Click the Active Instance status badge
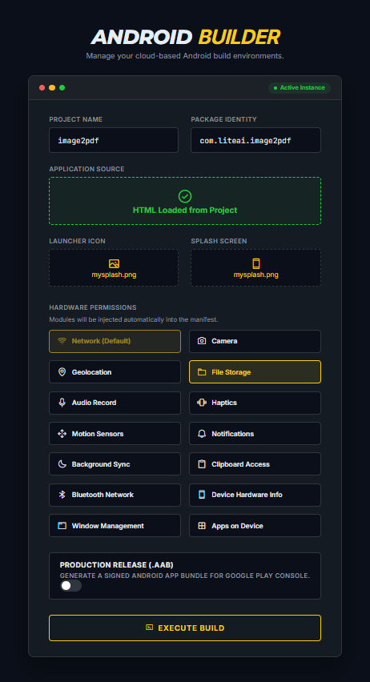 [x=300, y=88]
